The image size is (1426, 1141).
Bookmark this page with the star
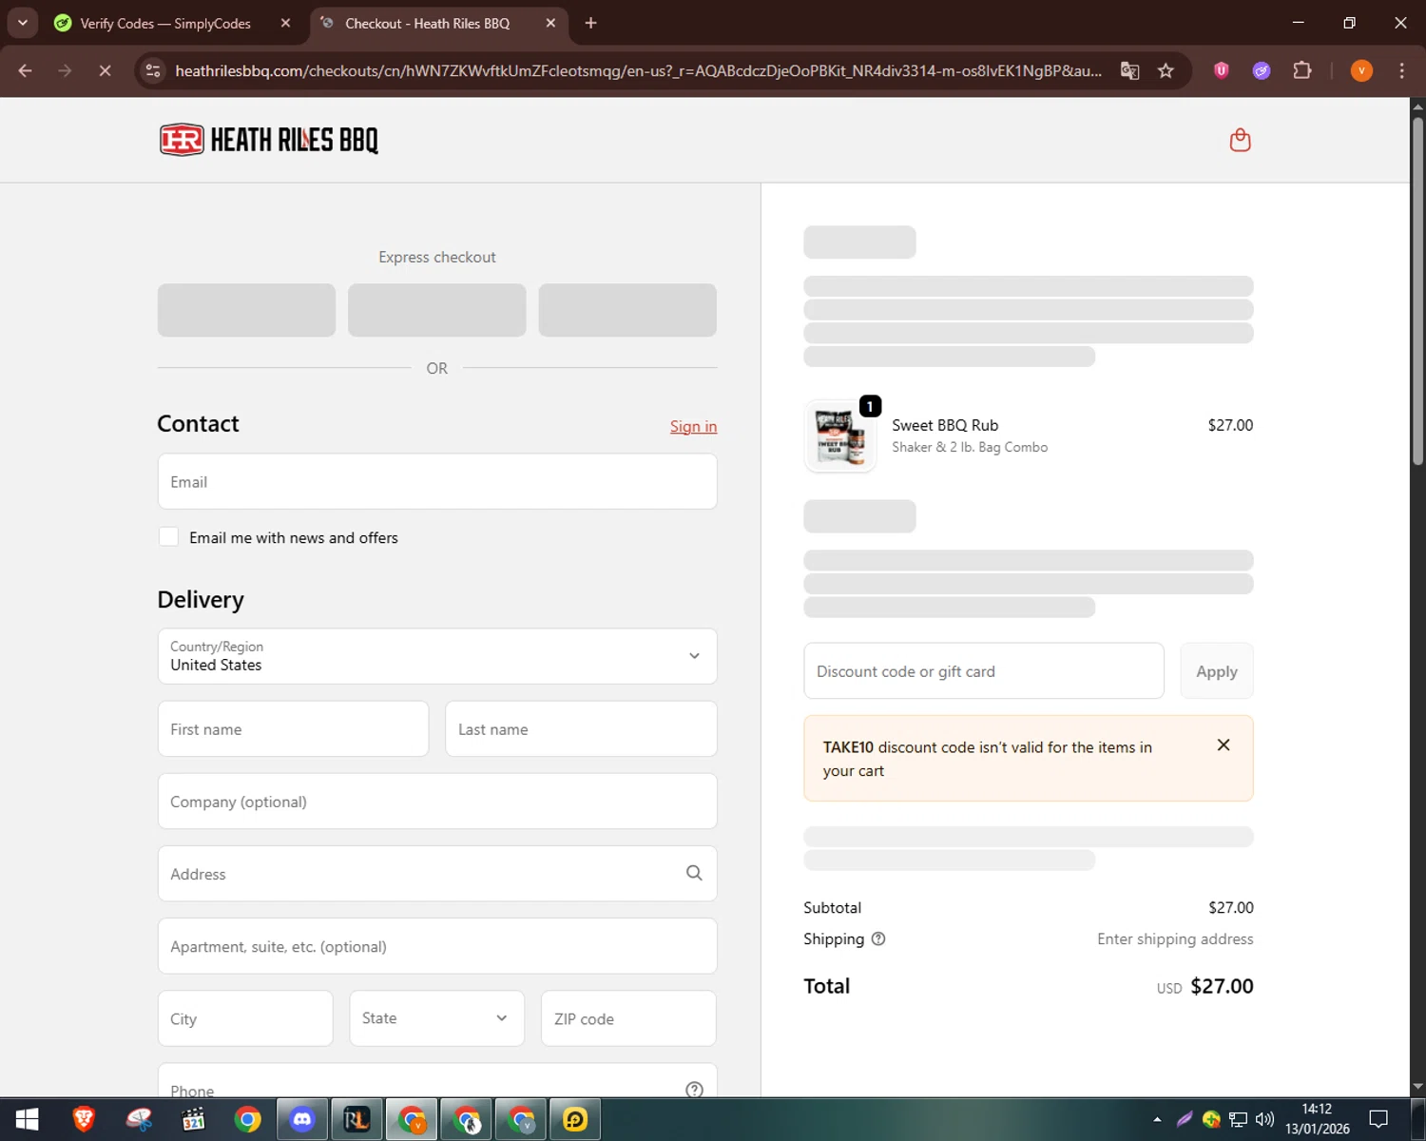[1166, 70]
